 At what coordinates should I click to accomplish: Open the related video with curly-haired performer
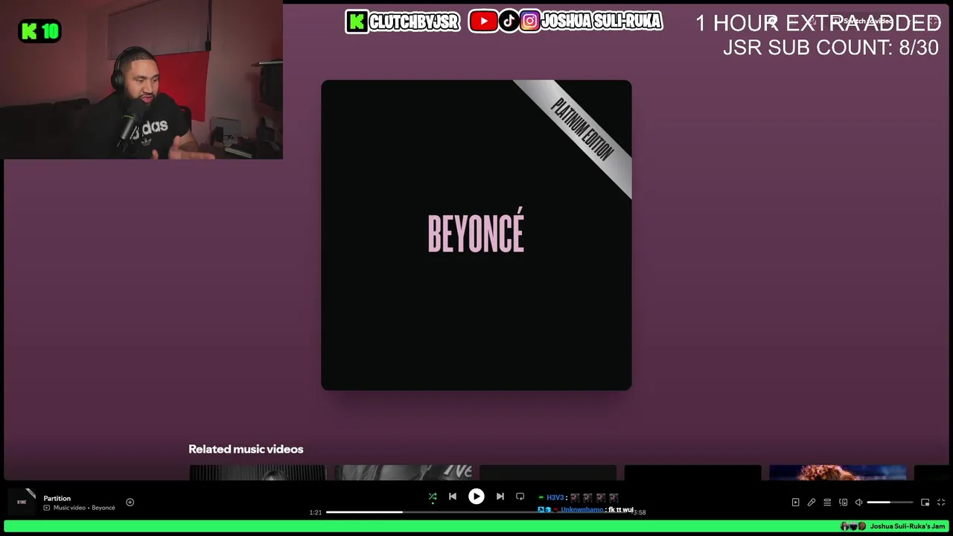click(x=838, y=472)
